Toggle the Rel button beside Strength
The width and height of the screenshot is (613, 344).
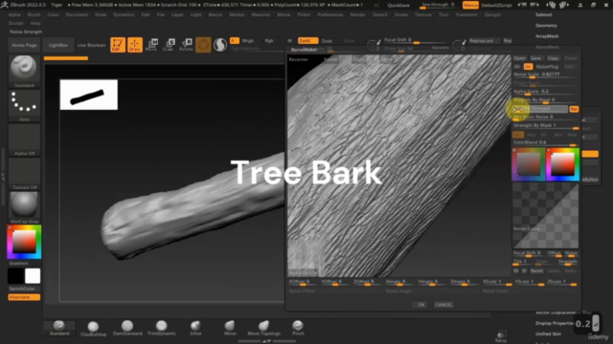click(574, 109)
